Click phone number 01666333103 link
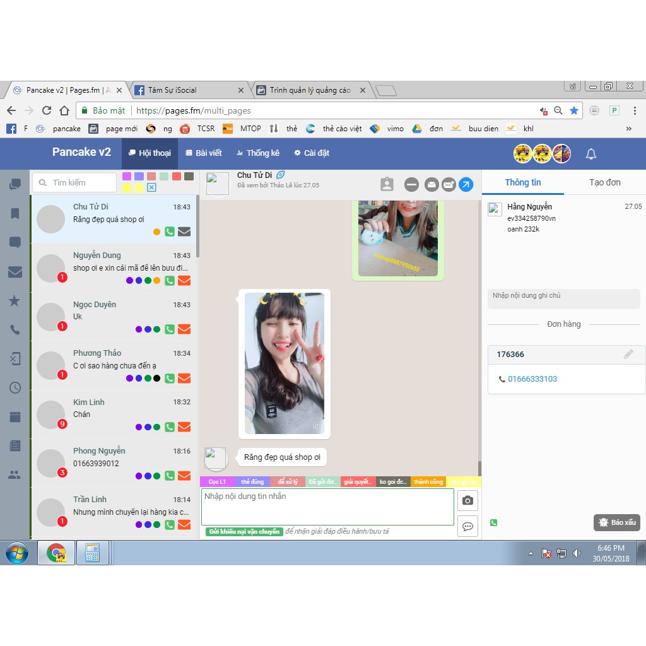The width and height of the screenshot is (646, 646). click(x=532, y=379)
